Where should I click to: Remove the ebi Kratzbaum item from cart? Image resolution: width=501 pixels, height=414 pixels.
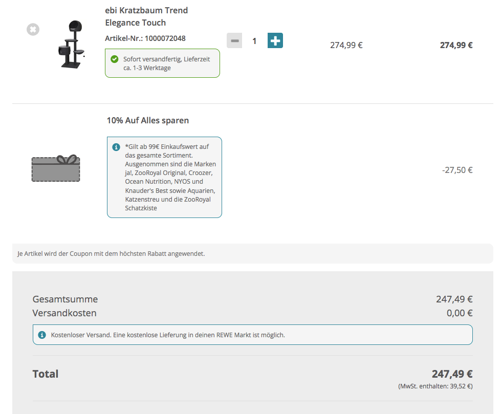tap(33, 30)
